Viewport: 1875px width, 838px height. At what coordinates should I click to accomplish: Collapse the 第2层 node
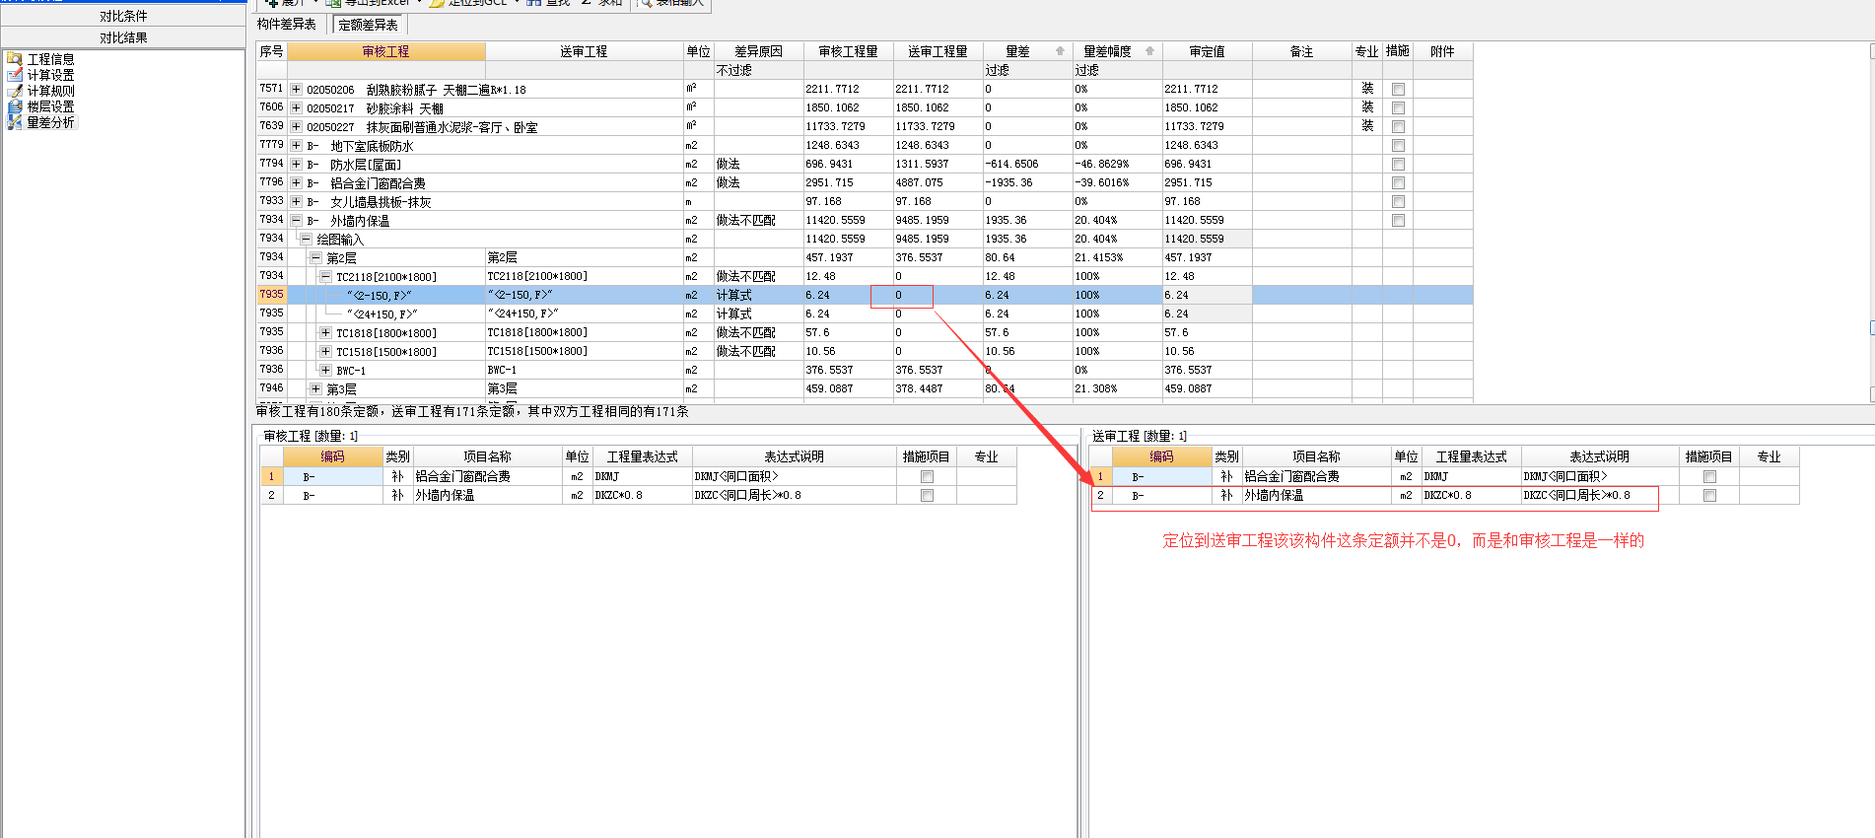click(316, 257)
